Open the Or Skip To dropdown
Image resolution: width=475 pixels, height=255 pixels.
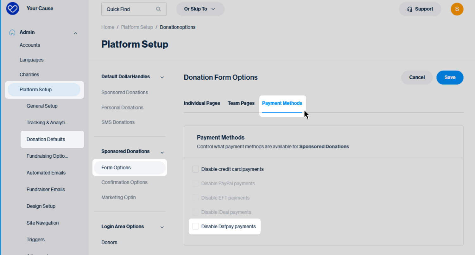(200, 9)
